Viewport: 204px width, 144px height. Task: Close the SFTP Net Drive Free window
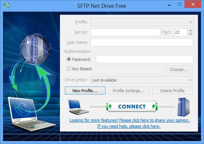coord(193,5)
